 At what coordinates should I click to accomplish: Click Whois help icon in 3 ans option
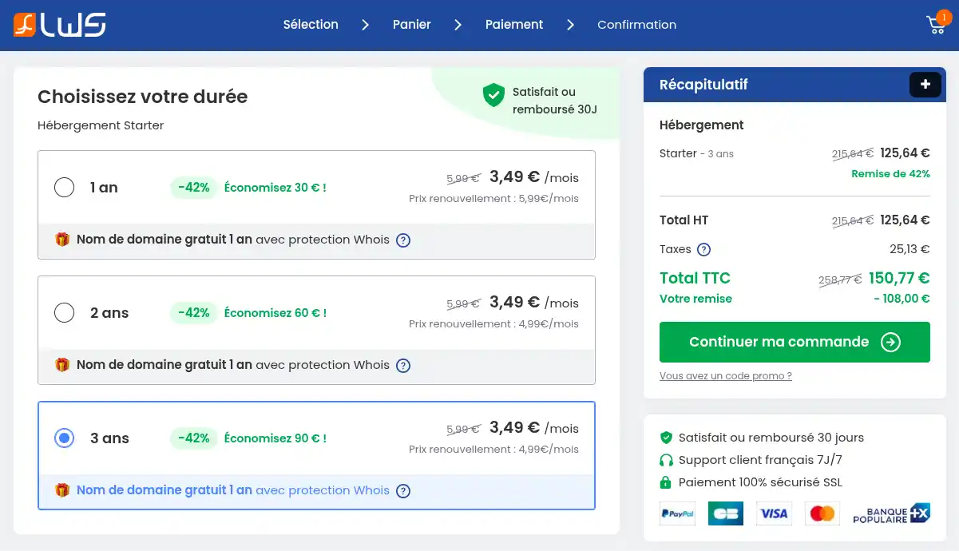(403, 490)
